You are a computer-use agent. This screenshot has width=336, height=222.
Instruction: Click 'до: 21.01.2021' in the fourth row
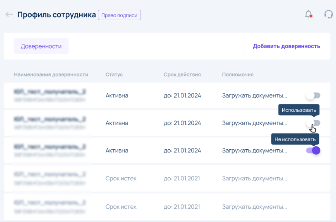pyautogui.click(x=182, y=178)
